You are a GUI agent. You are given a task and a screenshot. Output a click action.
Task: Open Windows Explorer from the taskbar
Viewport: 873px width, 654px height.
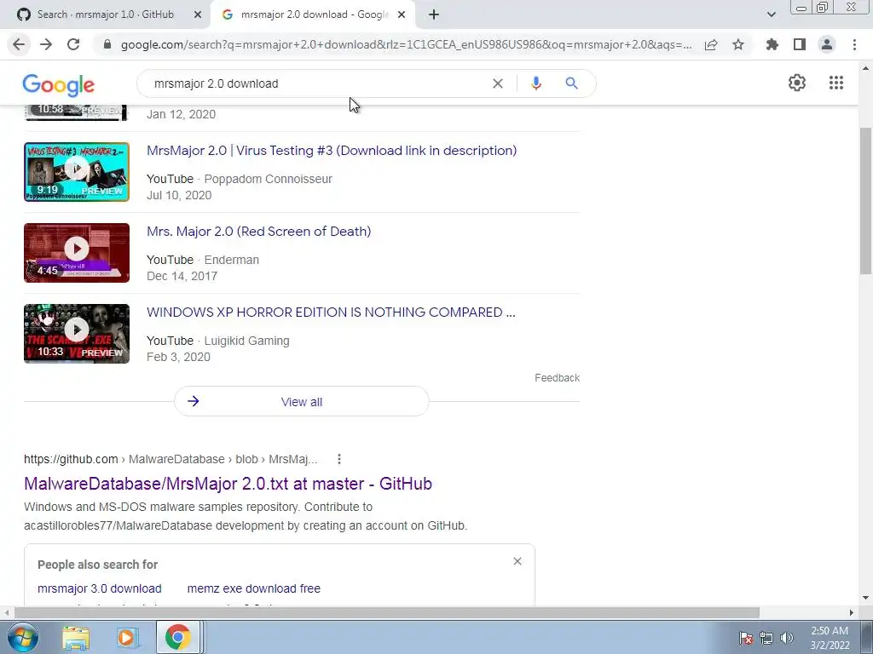[x=76, y=637]
